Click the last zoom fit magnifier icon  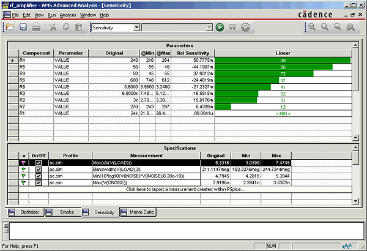pos(350,27)
